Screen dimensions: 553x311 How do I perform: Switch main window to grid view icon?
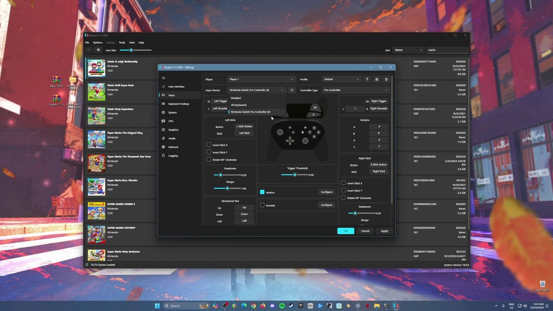pos(98,50)
